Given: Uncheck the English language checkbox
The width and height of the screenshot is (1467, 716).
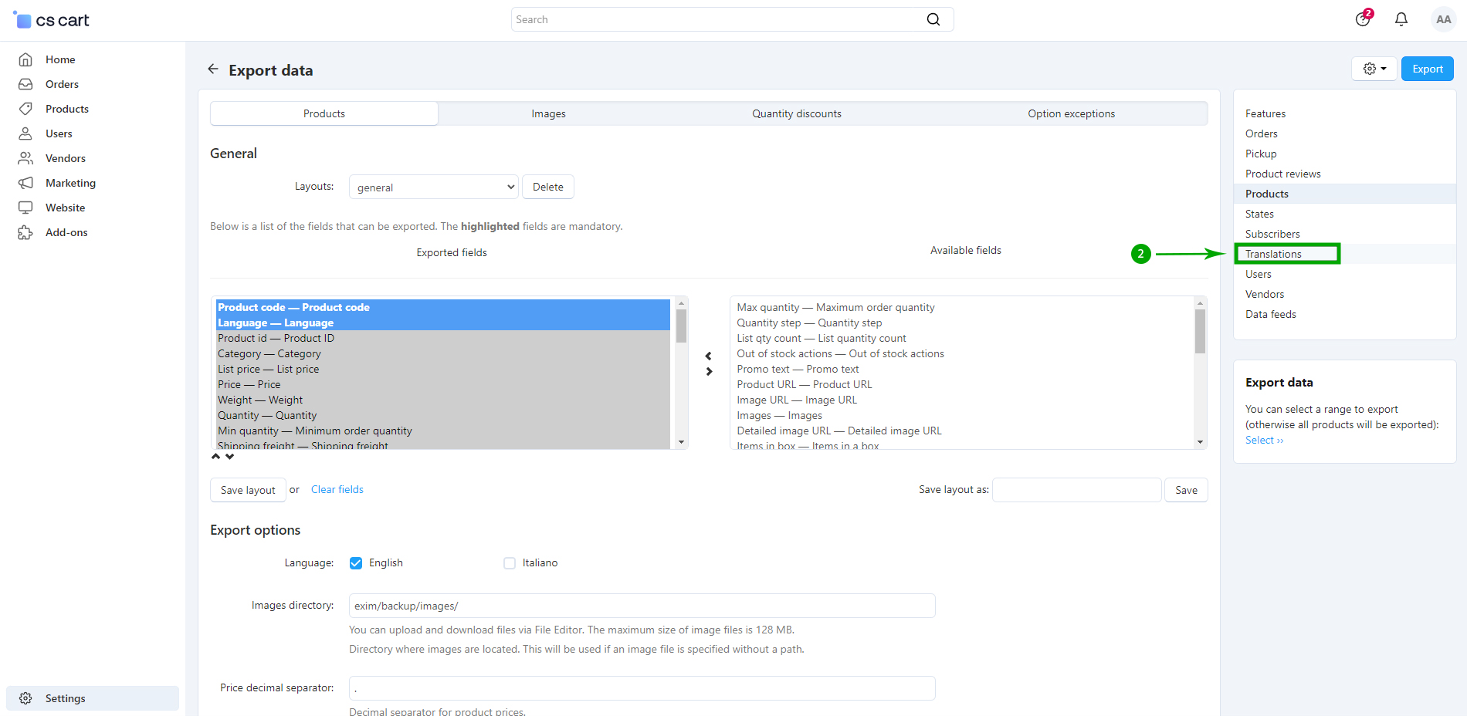Looking at the screenshot, I should click(356, 563).
